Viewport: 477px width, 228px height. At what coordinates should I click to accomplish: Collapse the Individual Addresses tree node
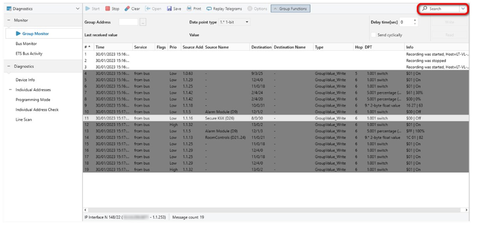coord(10,90)
